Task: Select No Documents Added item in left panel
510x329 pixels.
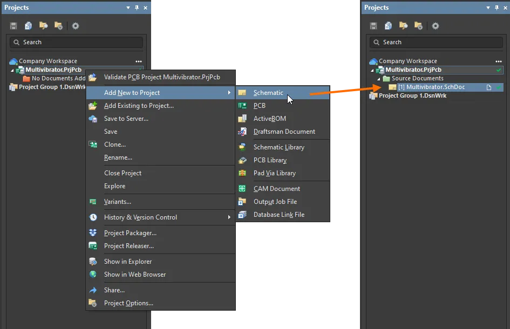Action: pyautogui.click(x=58, y=78)
